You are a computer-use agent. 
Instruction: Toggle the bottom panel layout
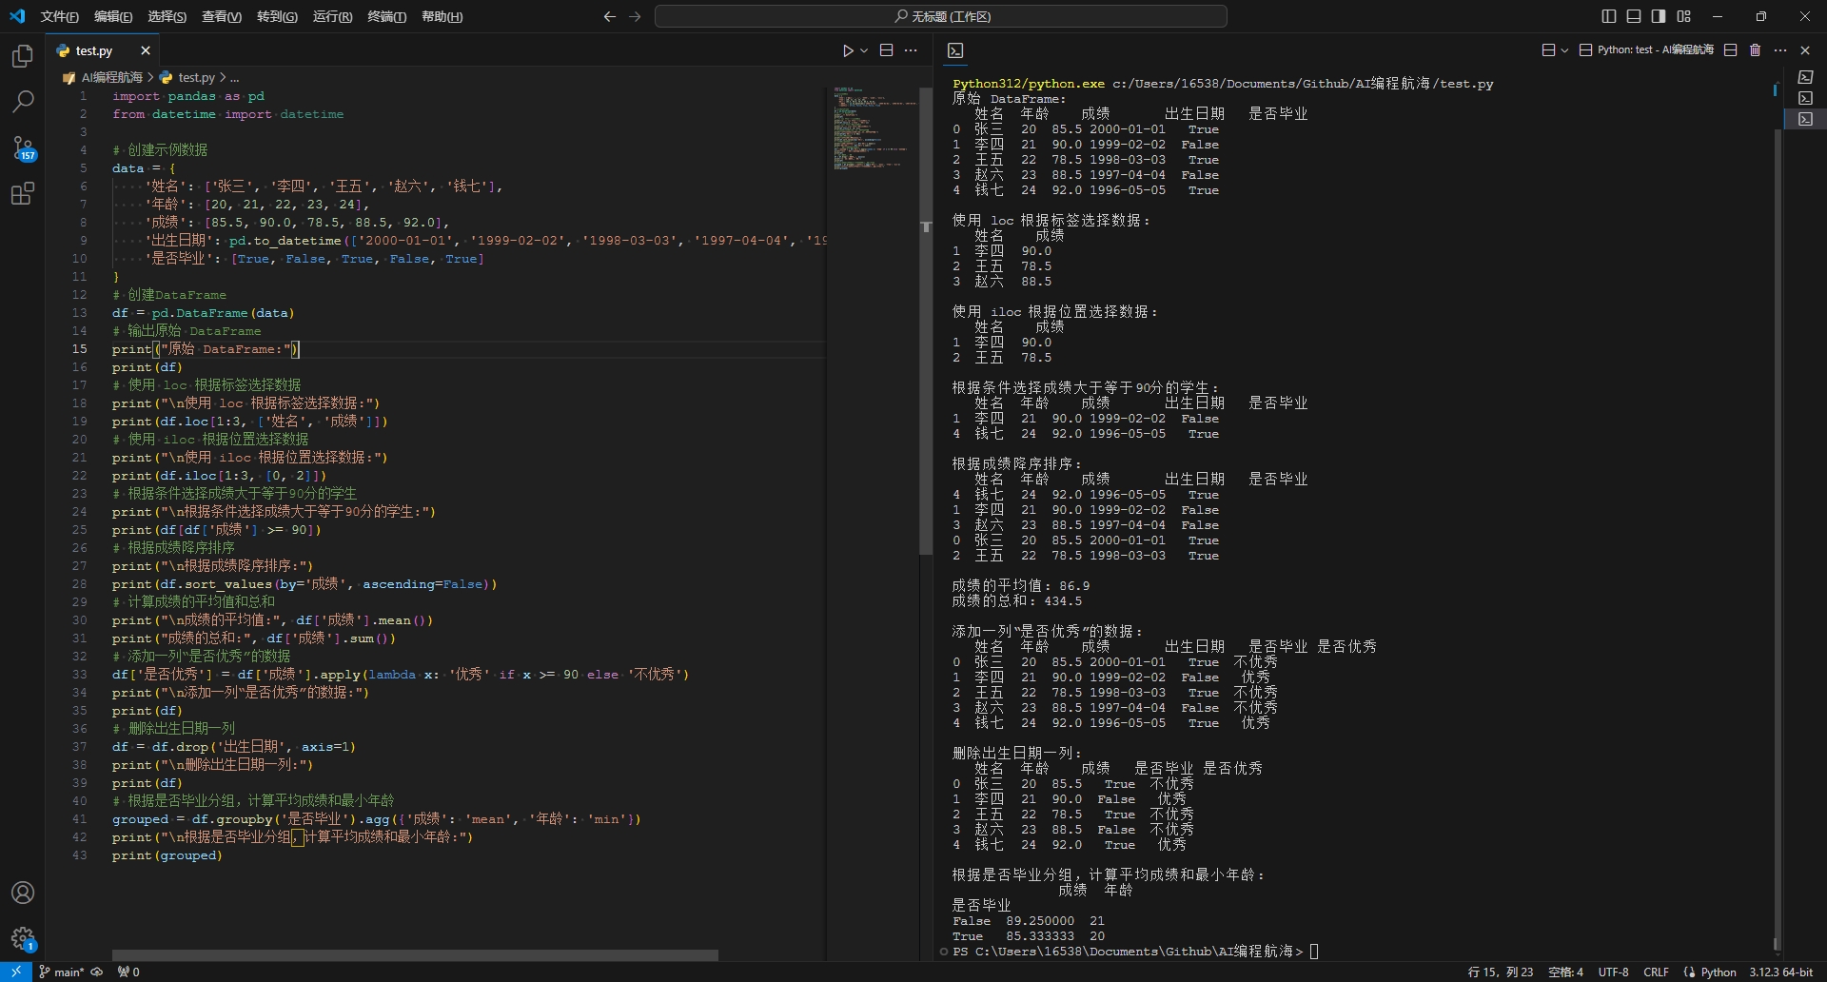tap(1634, 16)
